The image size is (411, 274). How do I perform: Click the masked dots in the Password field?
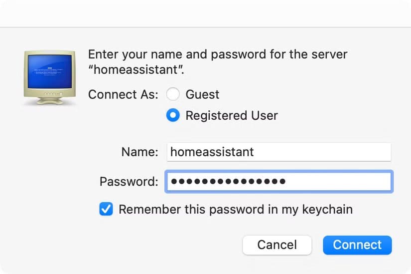228,181
